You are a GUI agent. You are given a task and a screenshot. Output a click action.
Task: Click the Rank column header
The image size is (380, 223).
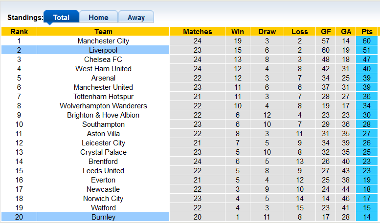(19, 31)
